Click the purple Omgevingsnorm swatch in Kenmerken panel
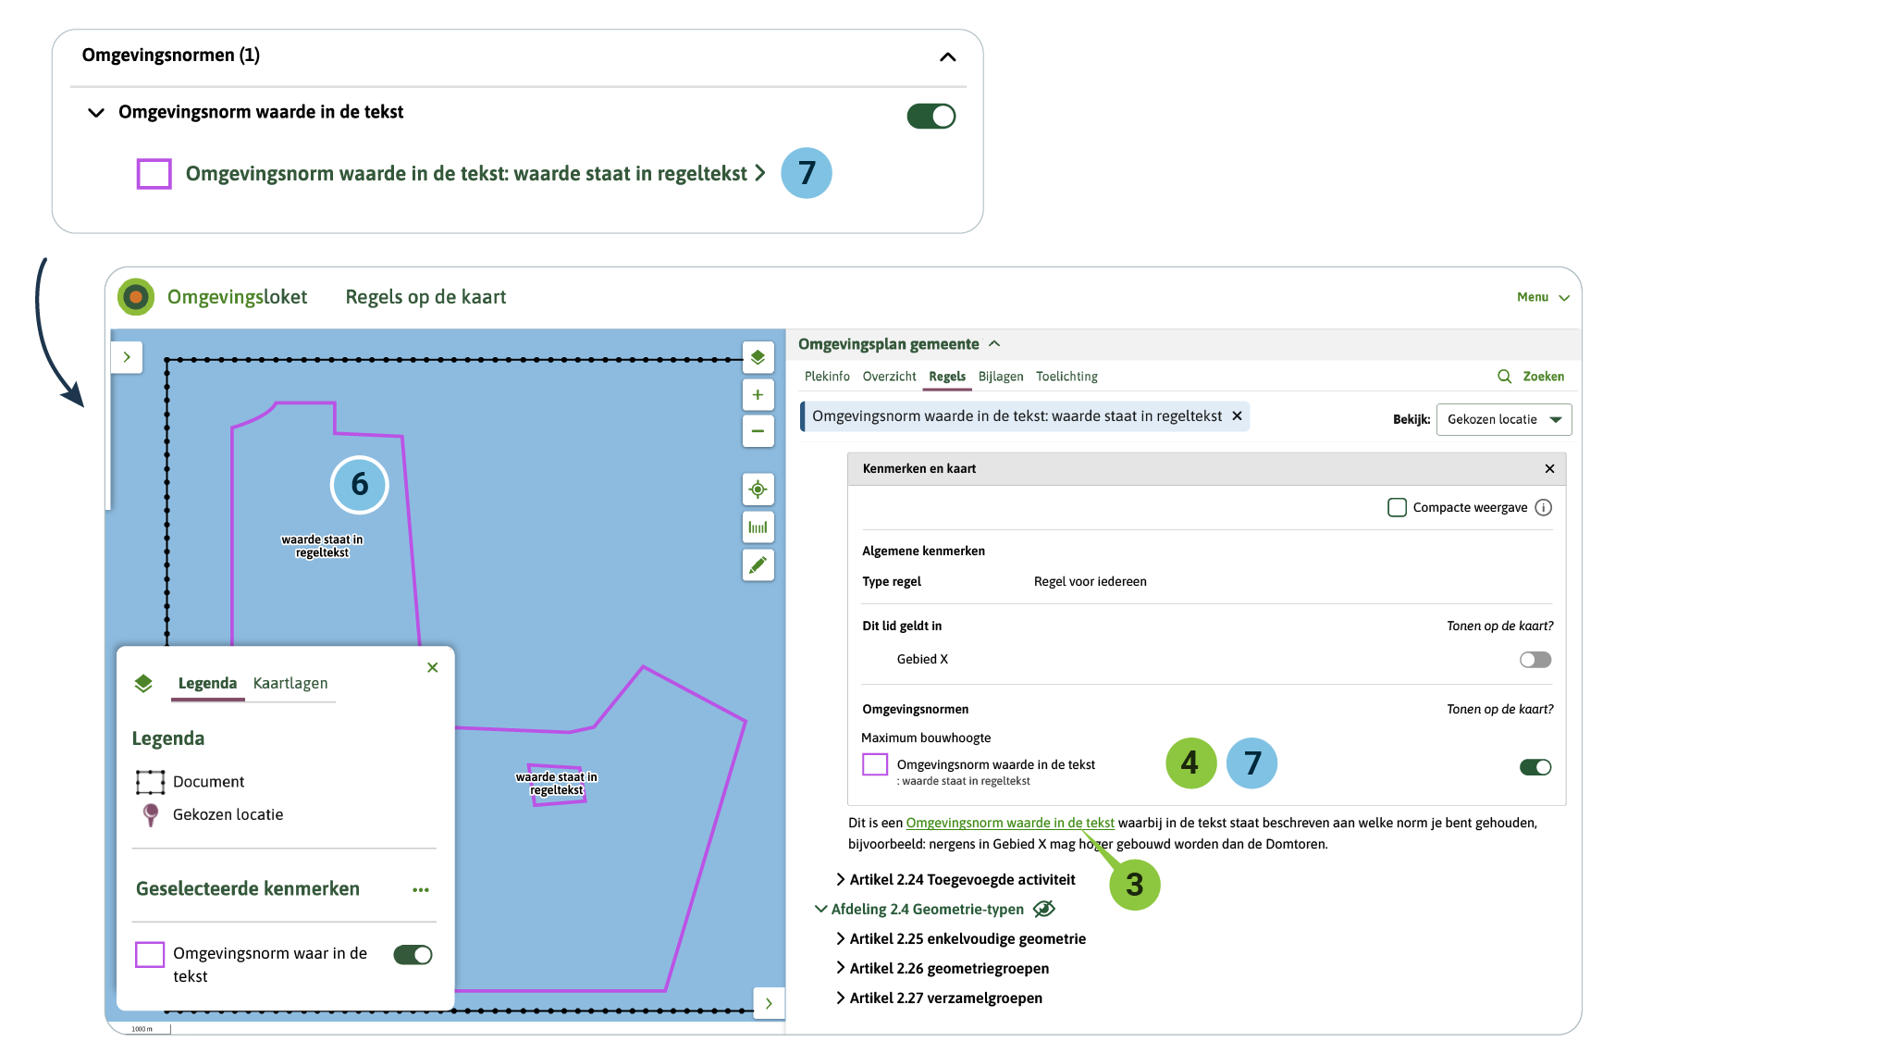The height and width of the screenshot is (1054, 1886). (x=875, y=765)
